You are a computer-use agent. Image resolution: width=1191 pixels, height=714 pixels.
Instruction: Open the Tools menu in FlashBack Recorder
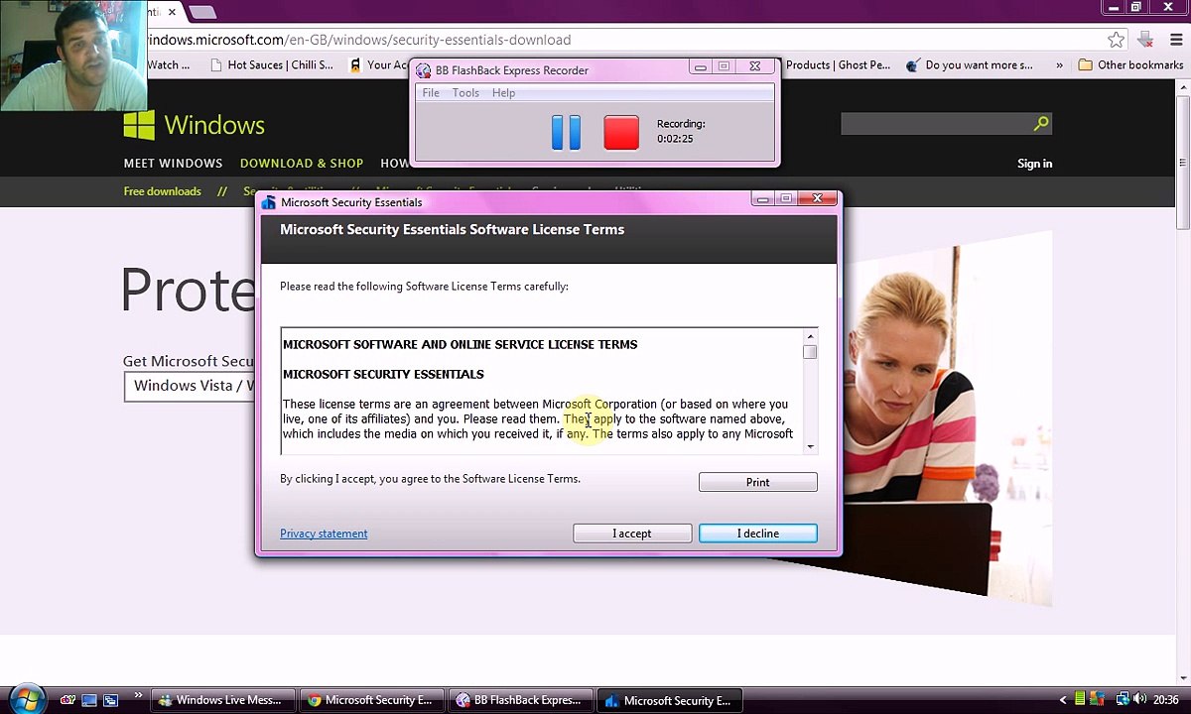pyautogui.click(x=465, y=92)
